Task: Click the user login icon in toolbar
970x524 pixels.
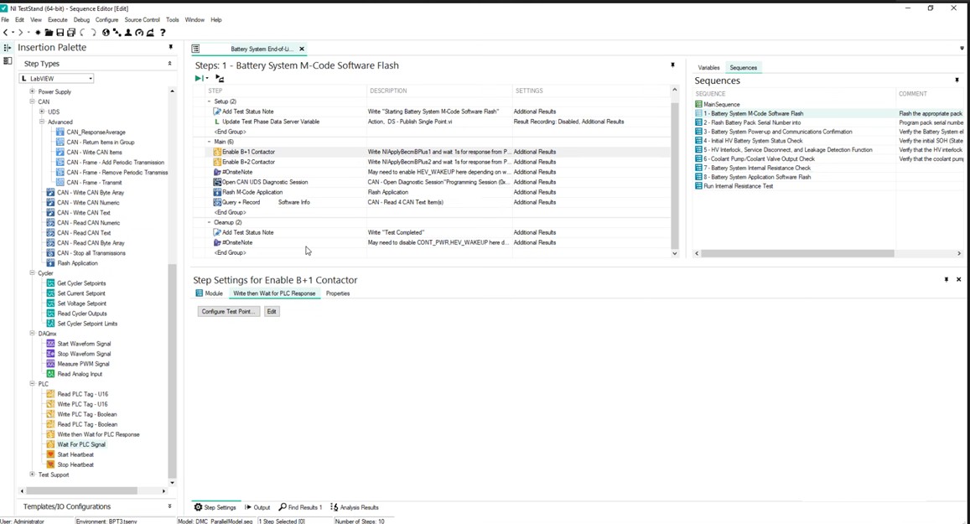Action: coord(128,32)
